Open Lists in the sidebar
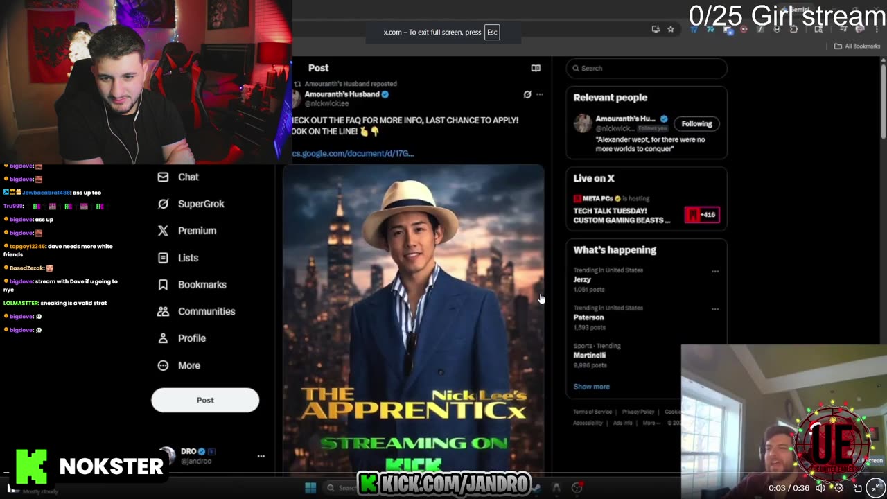This screenshot has width=887, height=499. coord(179,258)
